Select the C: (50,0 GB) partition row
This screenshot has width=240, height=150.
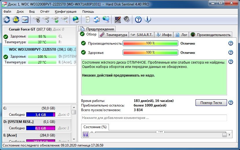click(37, 111)
